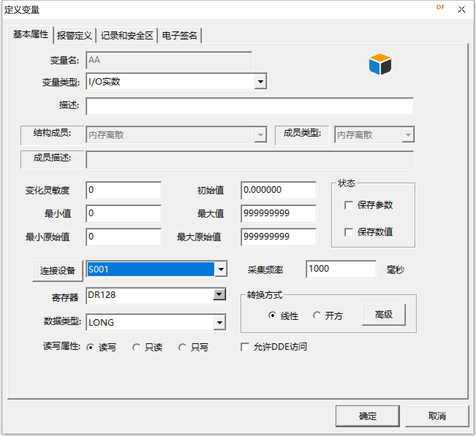This screenshot has height=436, width=476.
Task: Expand the 成员类型 dropdown
Action: [x=408, y=135]
